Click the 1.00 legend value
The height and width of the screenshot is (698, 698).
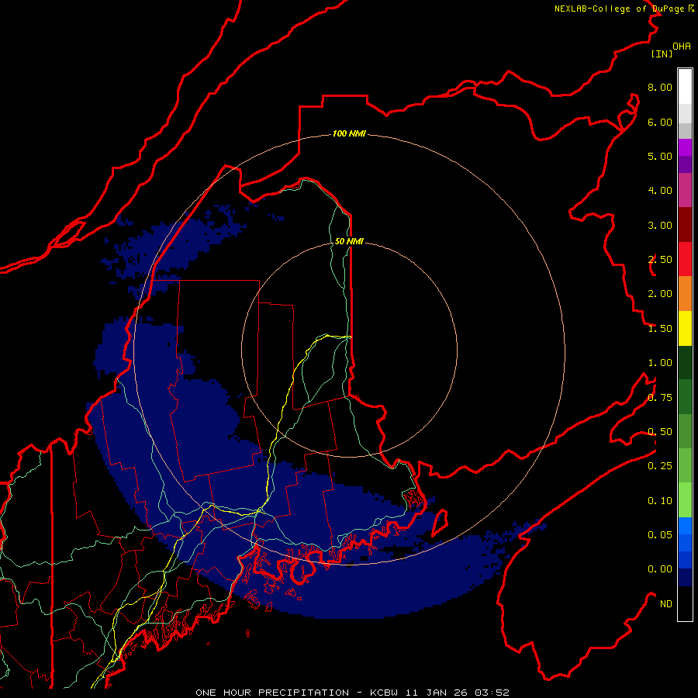click(660, 363)
